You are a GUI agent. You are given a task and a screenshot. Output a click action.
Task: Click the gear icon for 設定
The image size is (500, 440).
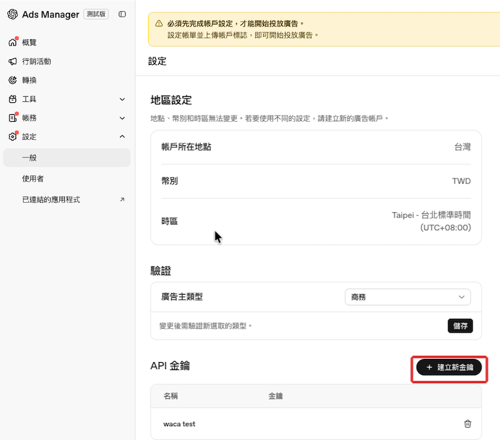[x=12, y=137]
